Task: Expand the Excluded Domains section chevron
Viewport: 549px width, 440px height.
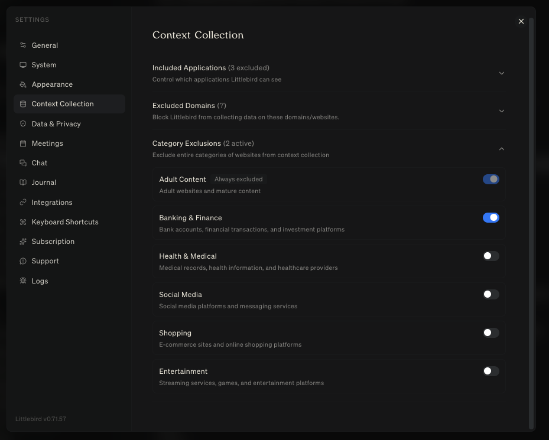Action: click(502, 111)
